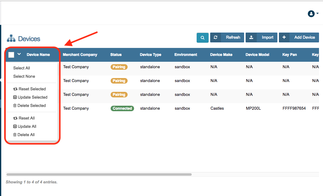Choose Select All from the dropdown

click(x=22, y=68)
